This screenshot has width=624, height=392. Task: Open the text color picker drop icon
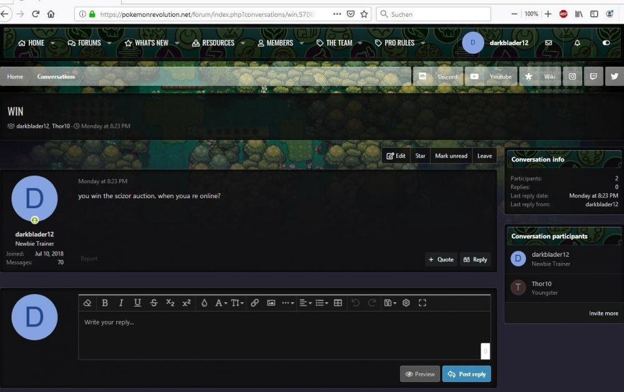click(x=204, y=303)
